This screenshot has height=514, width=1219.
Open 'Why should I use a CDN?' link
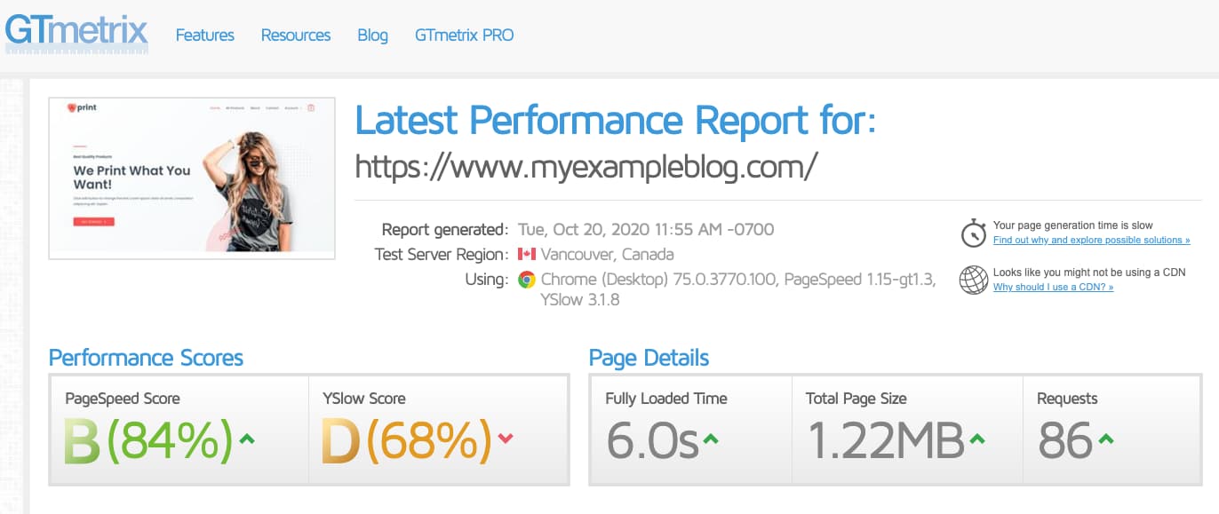[1053, 287]
